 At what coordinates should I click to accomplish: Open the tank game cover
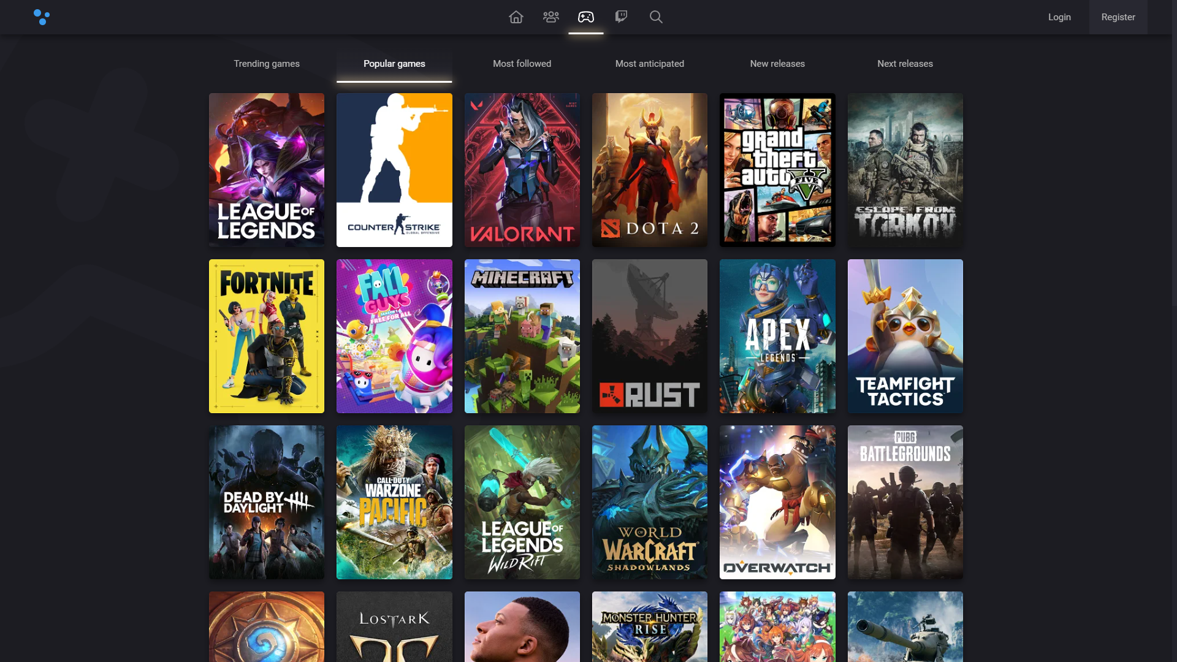coord(905,626)
